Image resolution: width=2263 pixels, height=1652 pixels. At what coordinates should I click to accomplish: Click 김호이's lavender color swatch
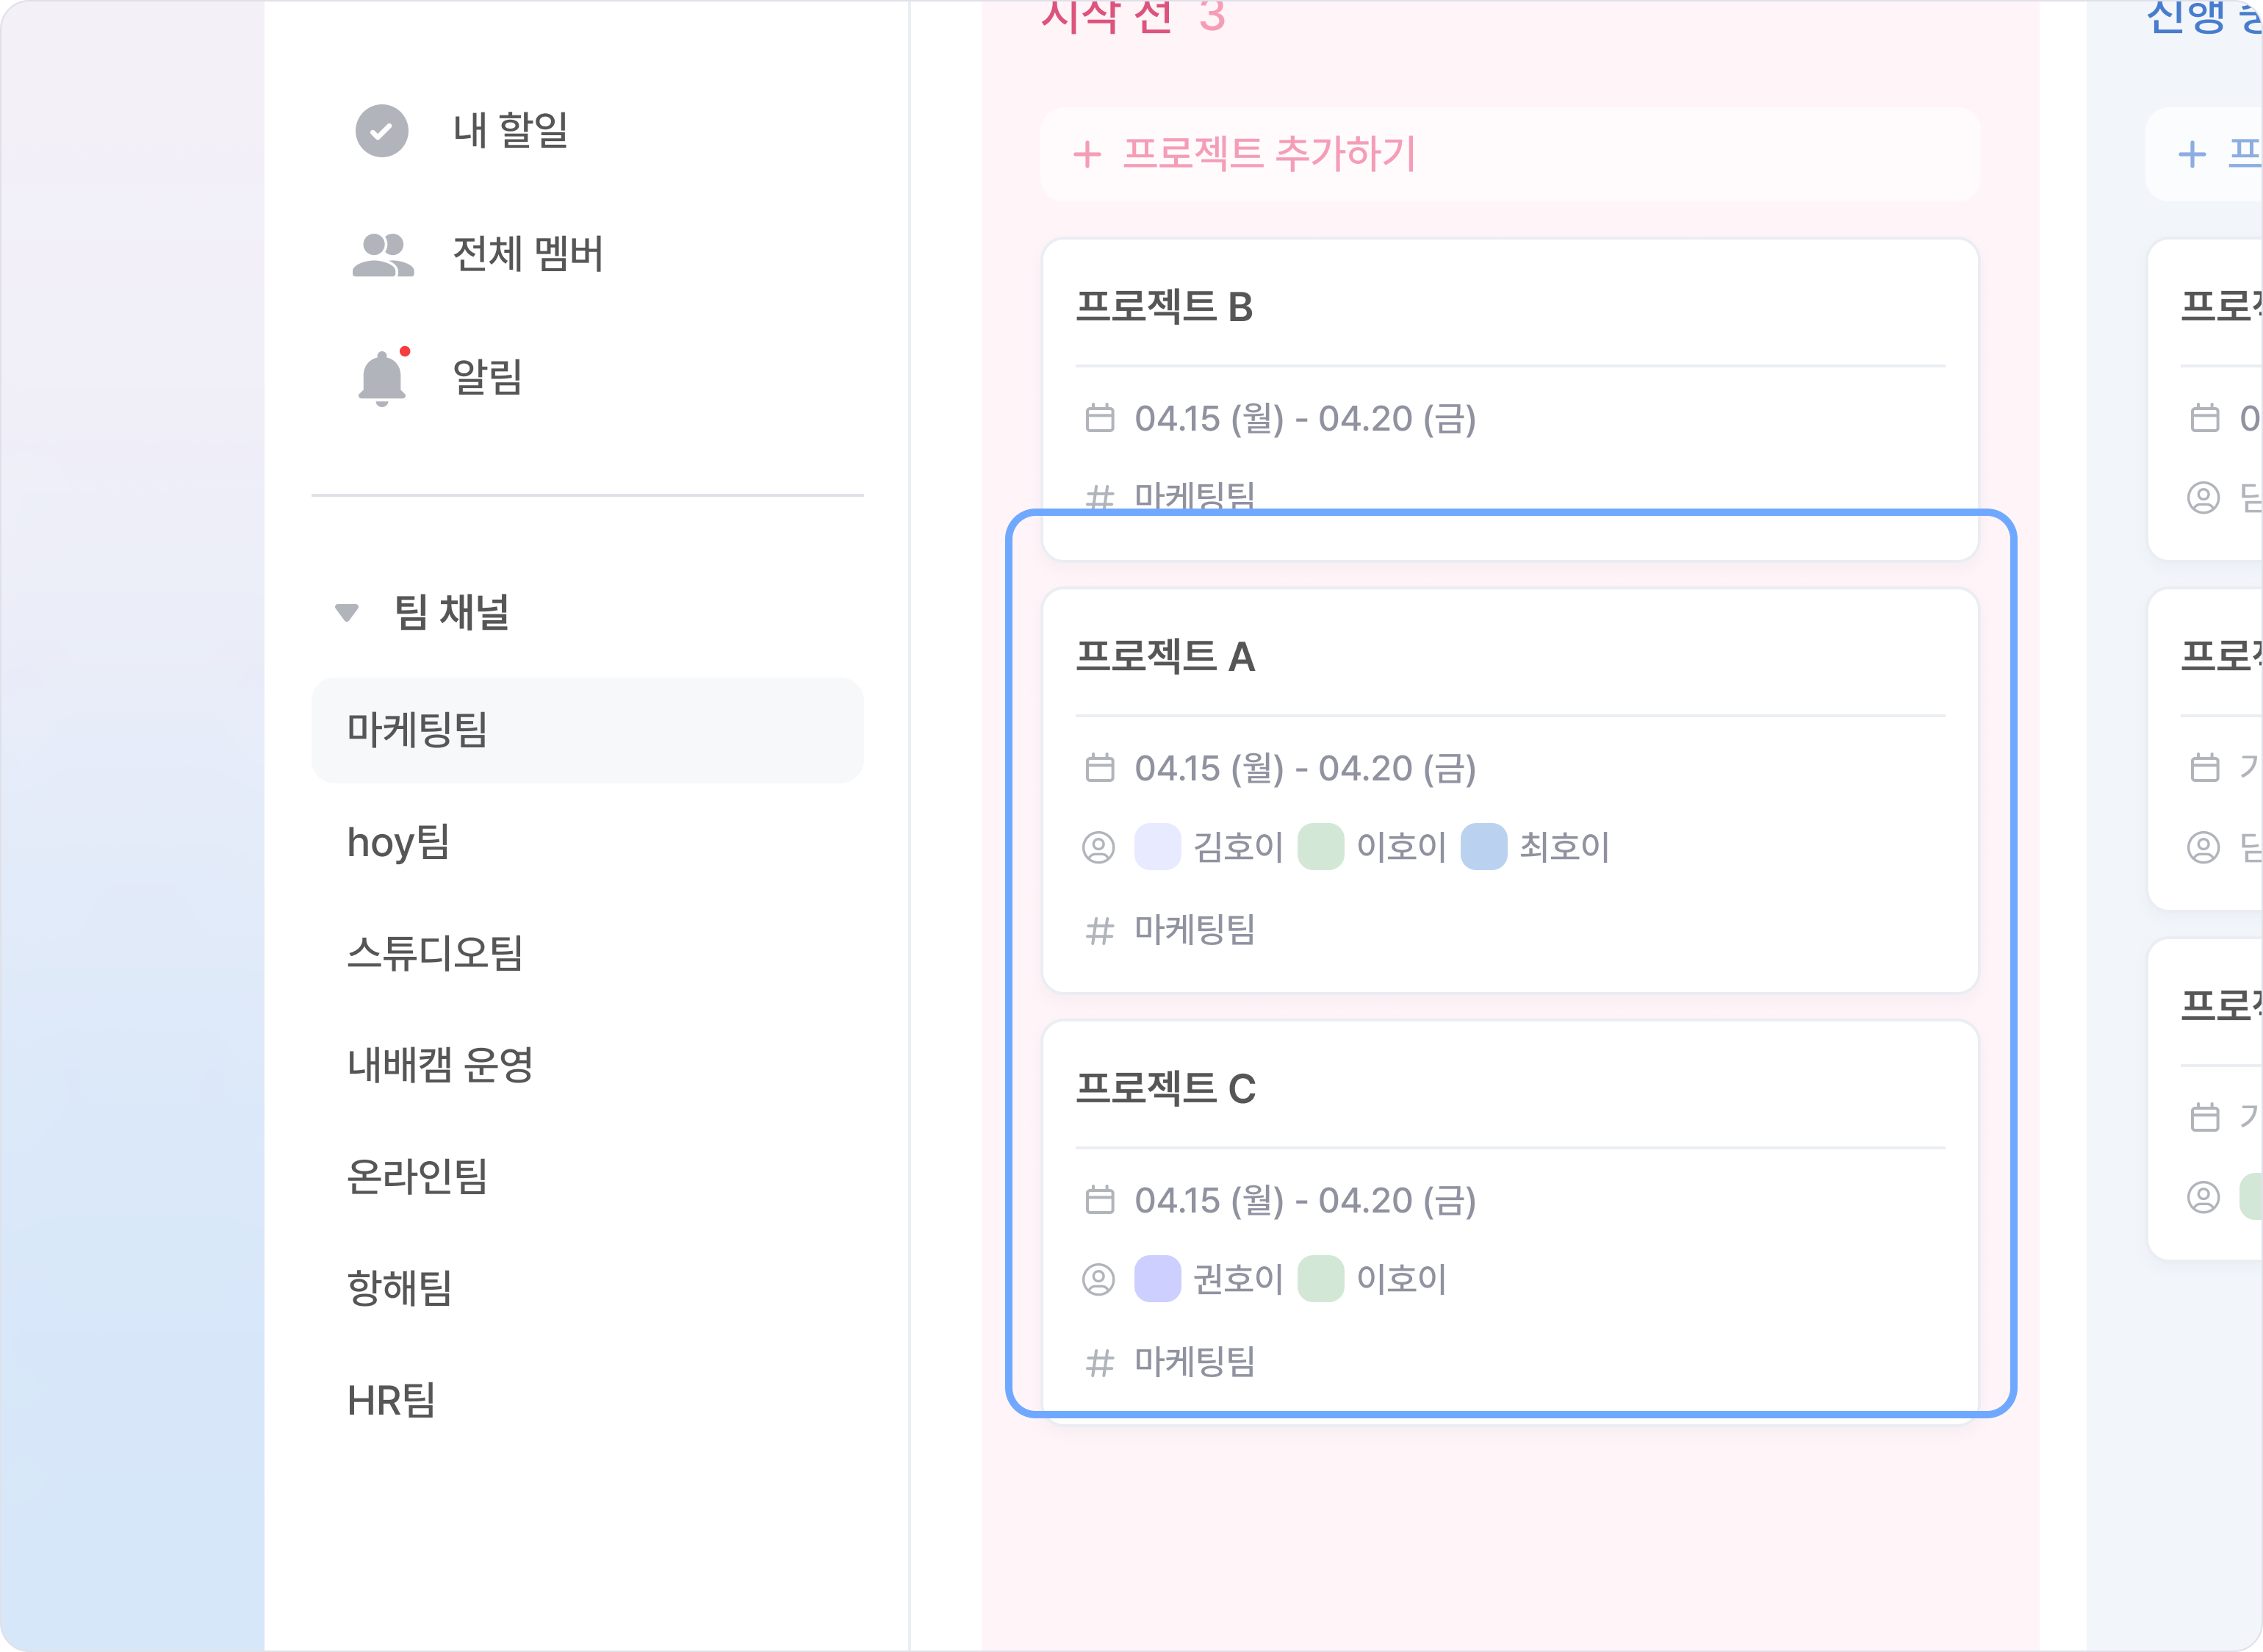pos(1157,847)
